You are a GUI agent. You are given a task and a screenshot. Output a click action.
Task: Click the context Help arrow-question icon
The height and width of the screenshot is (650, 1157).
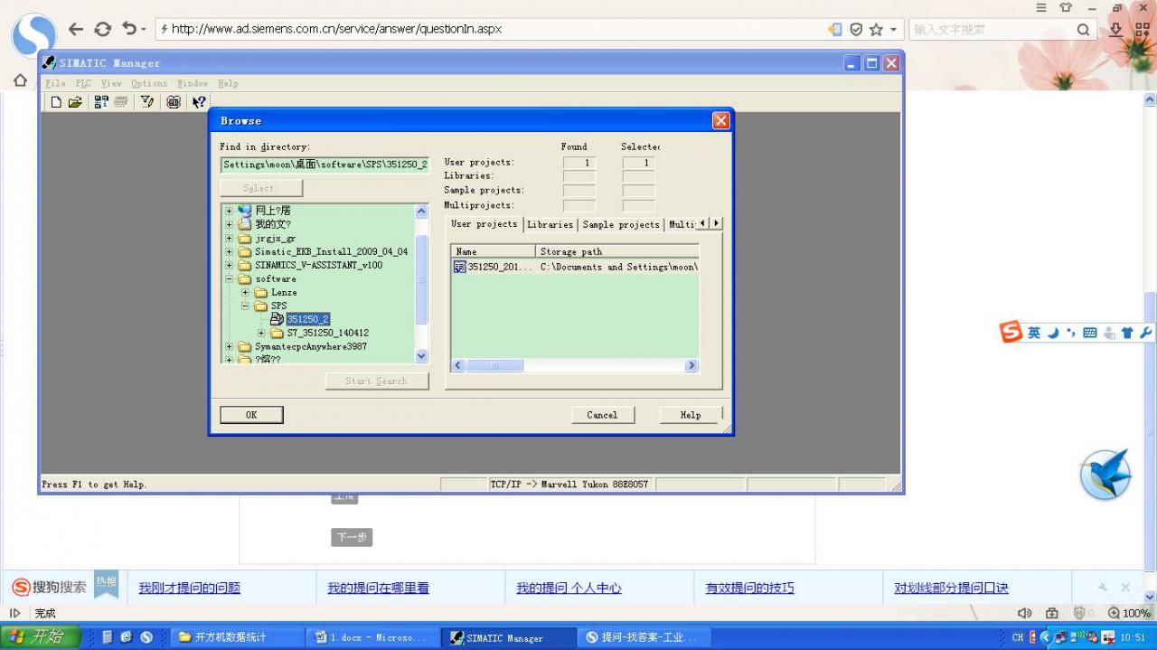(x=199, y=102)
